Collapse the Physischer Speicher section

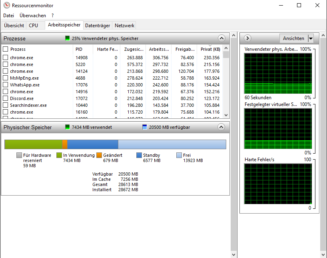[221, 127]
